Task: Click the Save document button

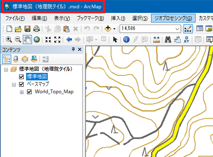Action: click(x=27, y=29)
